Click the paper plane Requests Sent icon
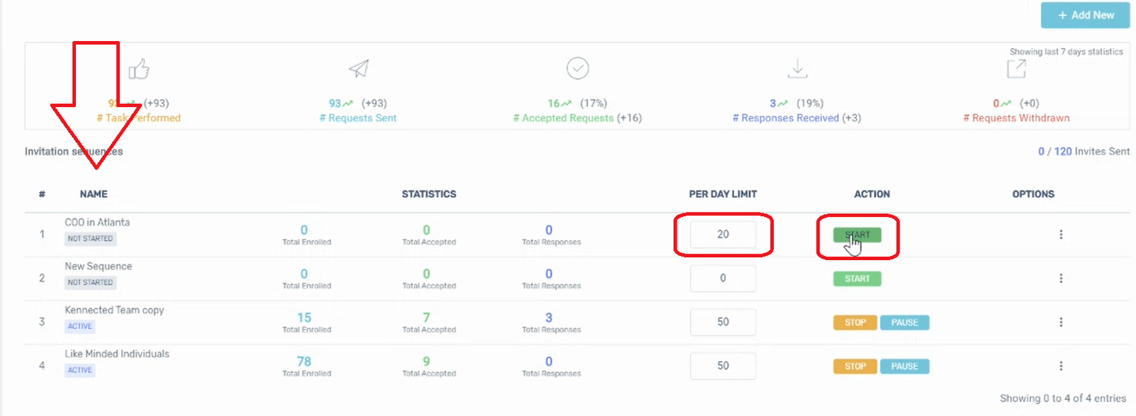The image size is (1136, 416). coord(359,68)
